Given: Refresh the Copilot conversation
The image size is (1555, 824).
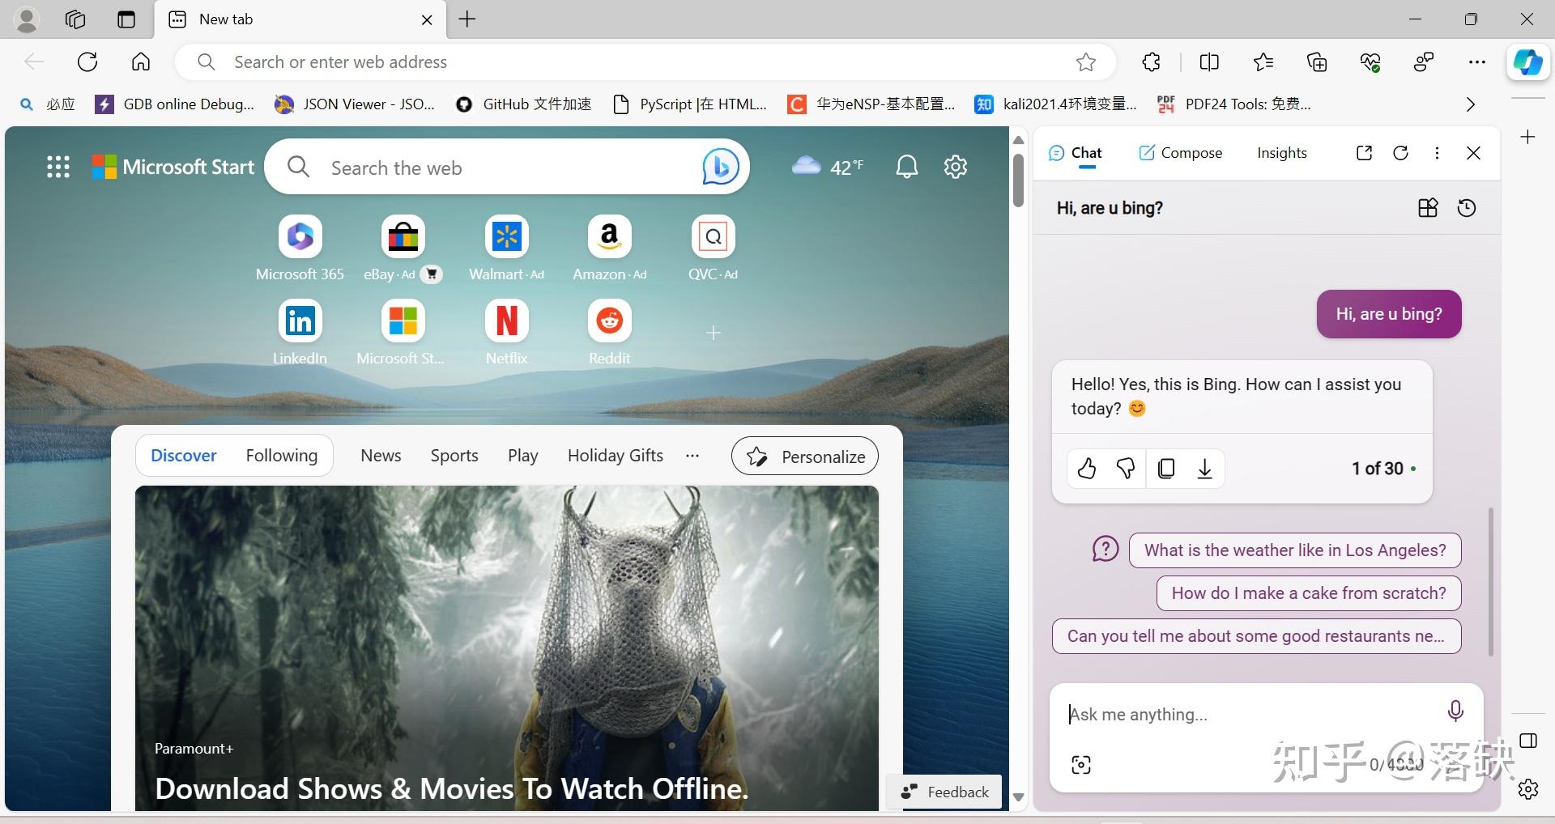Looking at the screenshot, I should pyautogui.click(x=1400, y=152).
